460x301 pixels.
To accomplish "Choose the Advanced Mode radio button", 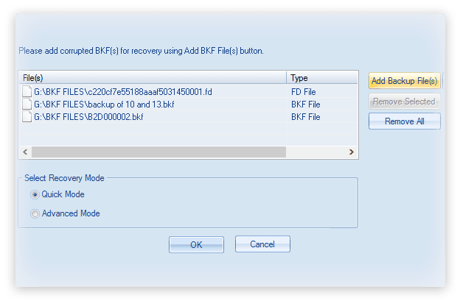I will coord(35,213).
